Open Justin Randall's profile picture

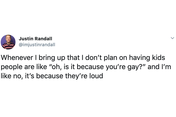click(x=8, y=42)
